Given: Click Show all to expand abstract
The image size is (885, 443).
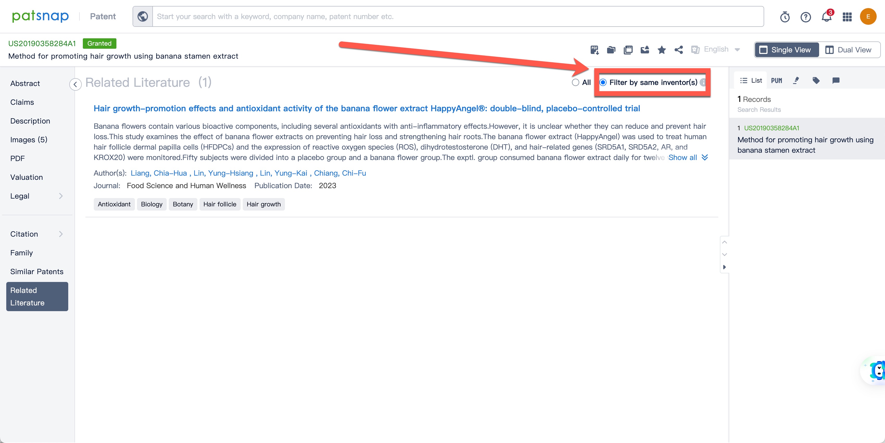Looking at the screenshot, I should coord(683,157).
